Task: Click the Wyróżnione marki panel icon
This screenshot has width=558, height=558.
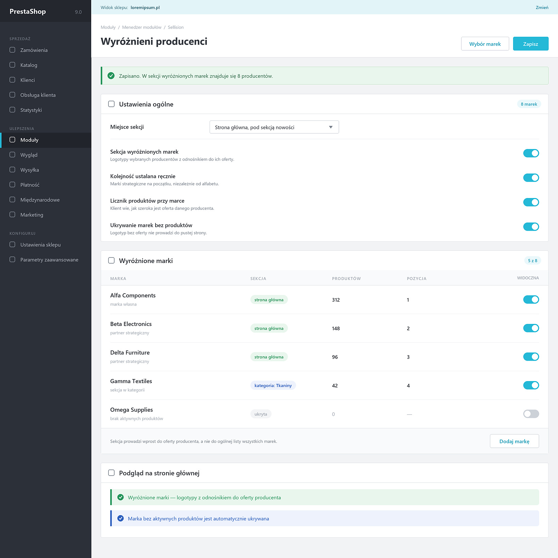Action: (x=111, y=261)
